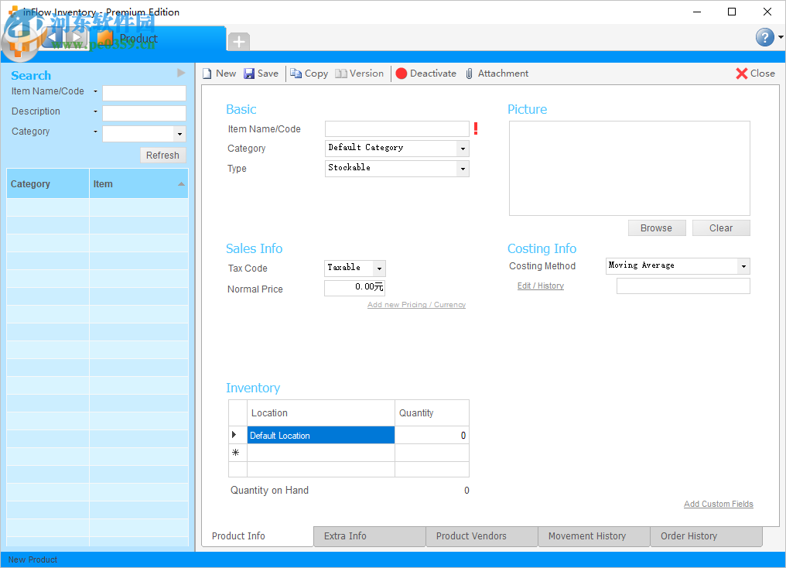786x568 pixels.
Task: Sort by the Category column header
Action: click(x=48, y=184)
